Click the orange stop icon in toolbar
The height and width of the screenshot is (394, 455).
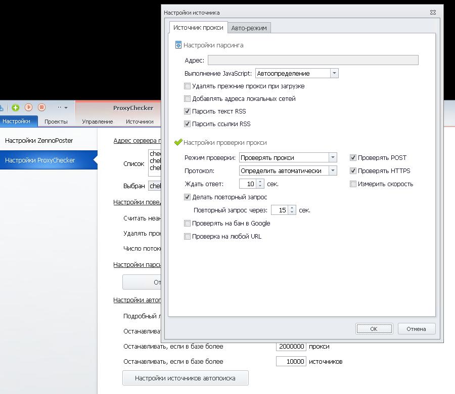pos(42,107)
